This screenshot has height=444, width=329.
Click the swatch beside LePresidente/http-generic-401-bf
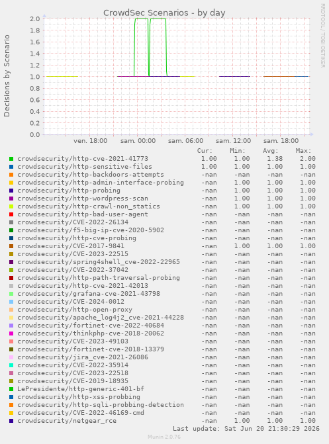coord(11,389)
